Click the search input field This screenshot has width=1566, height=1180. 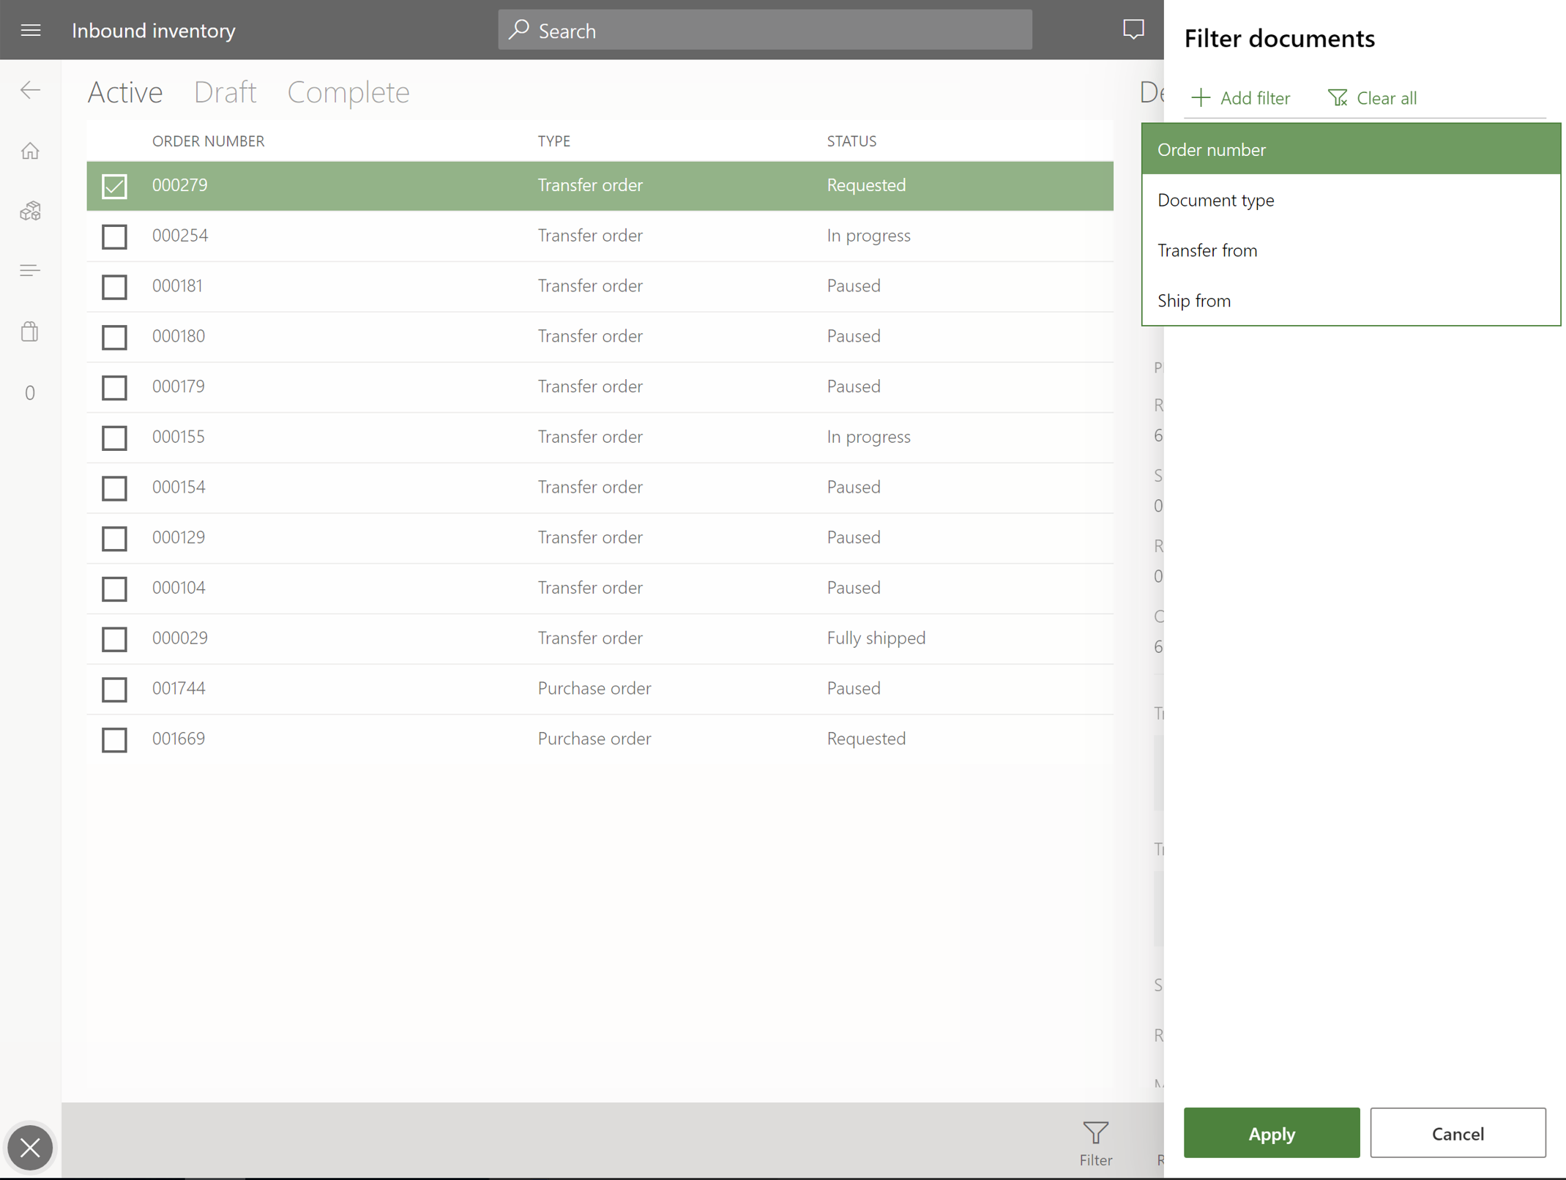point(765,30)
